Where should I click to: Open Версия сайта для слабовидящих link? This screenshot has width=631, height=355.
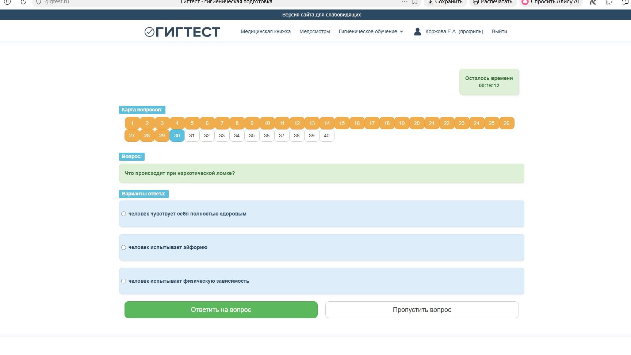(321, 15)
